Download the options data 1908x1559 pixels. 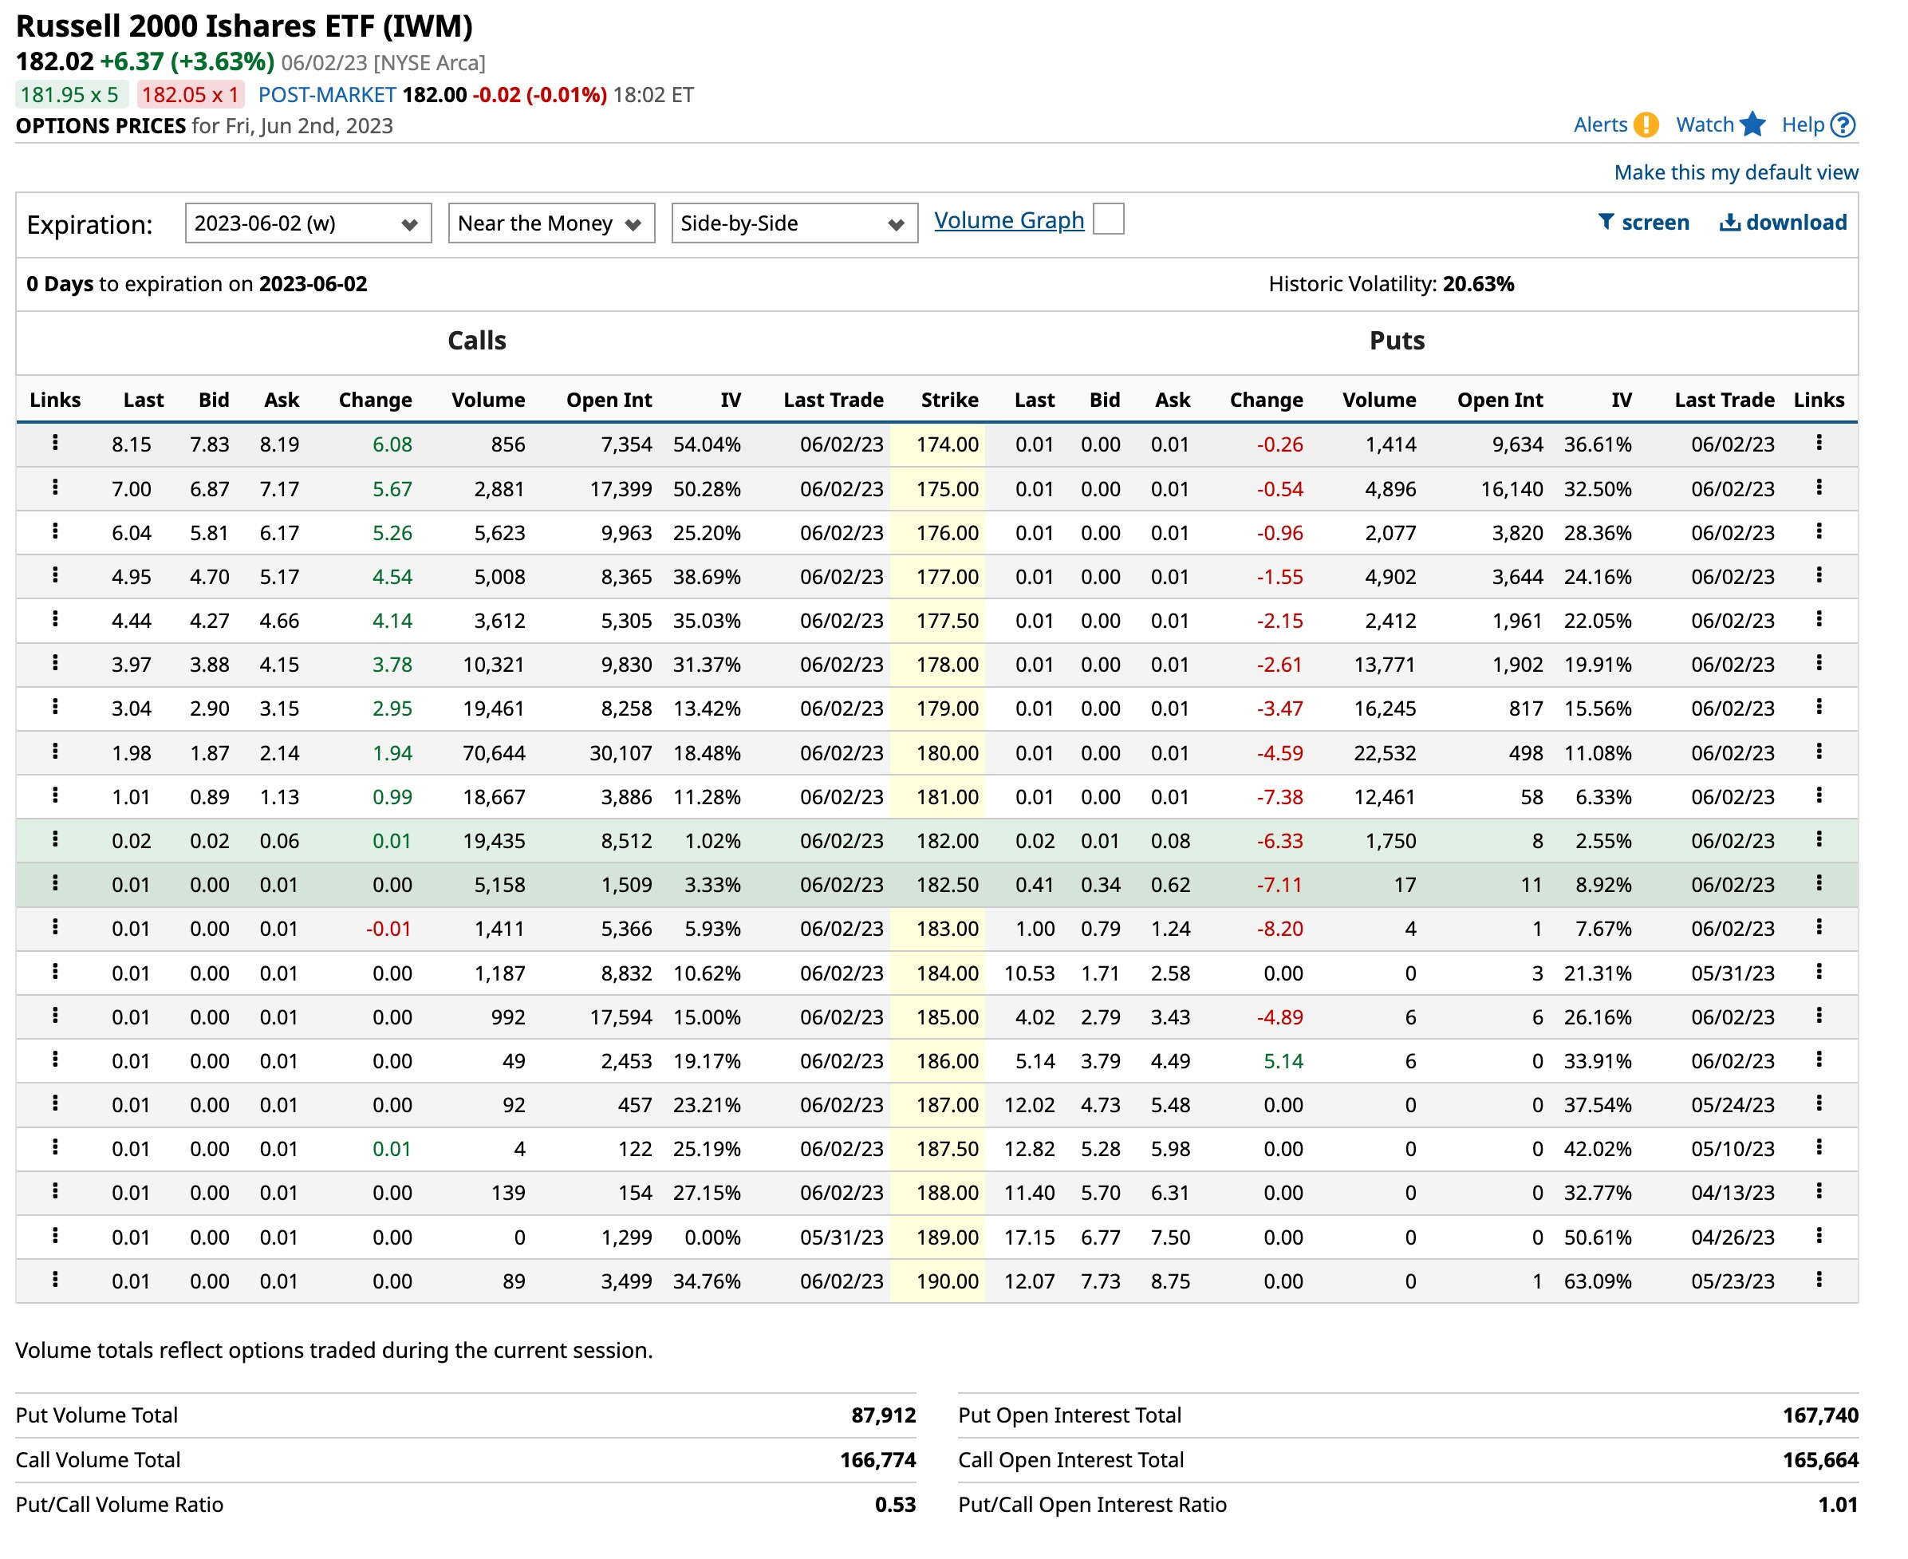pos(1784,223)
